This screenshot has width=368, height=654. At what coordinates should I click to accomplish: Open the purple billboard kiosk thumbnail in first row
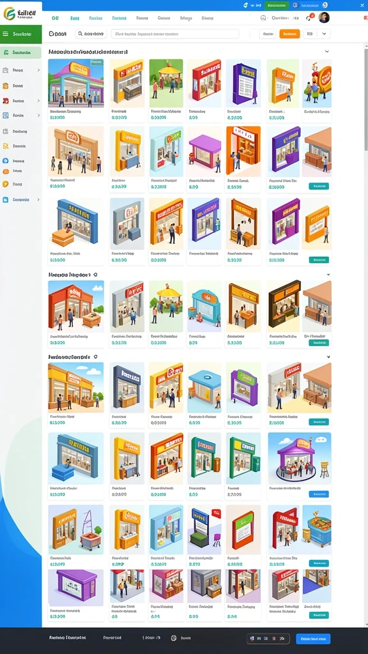point(243,83)
